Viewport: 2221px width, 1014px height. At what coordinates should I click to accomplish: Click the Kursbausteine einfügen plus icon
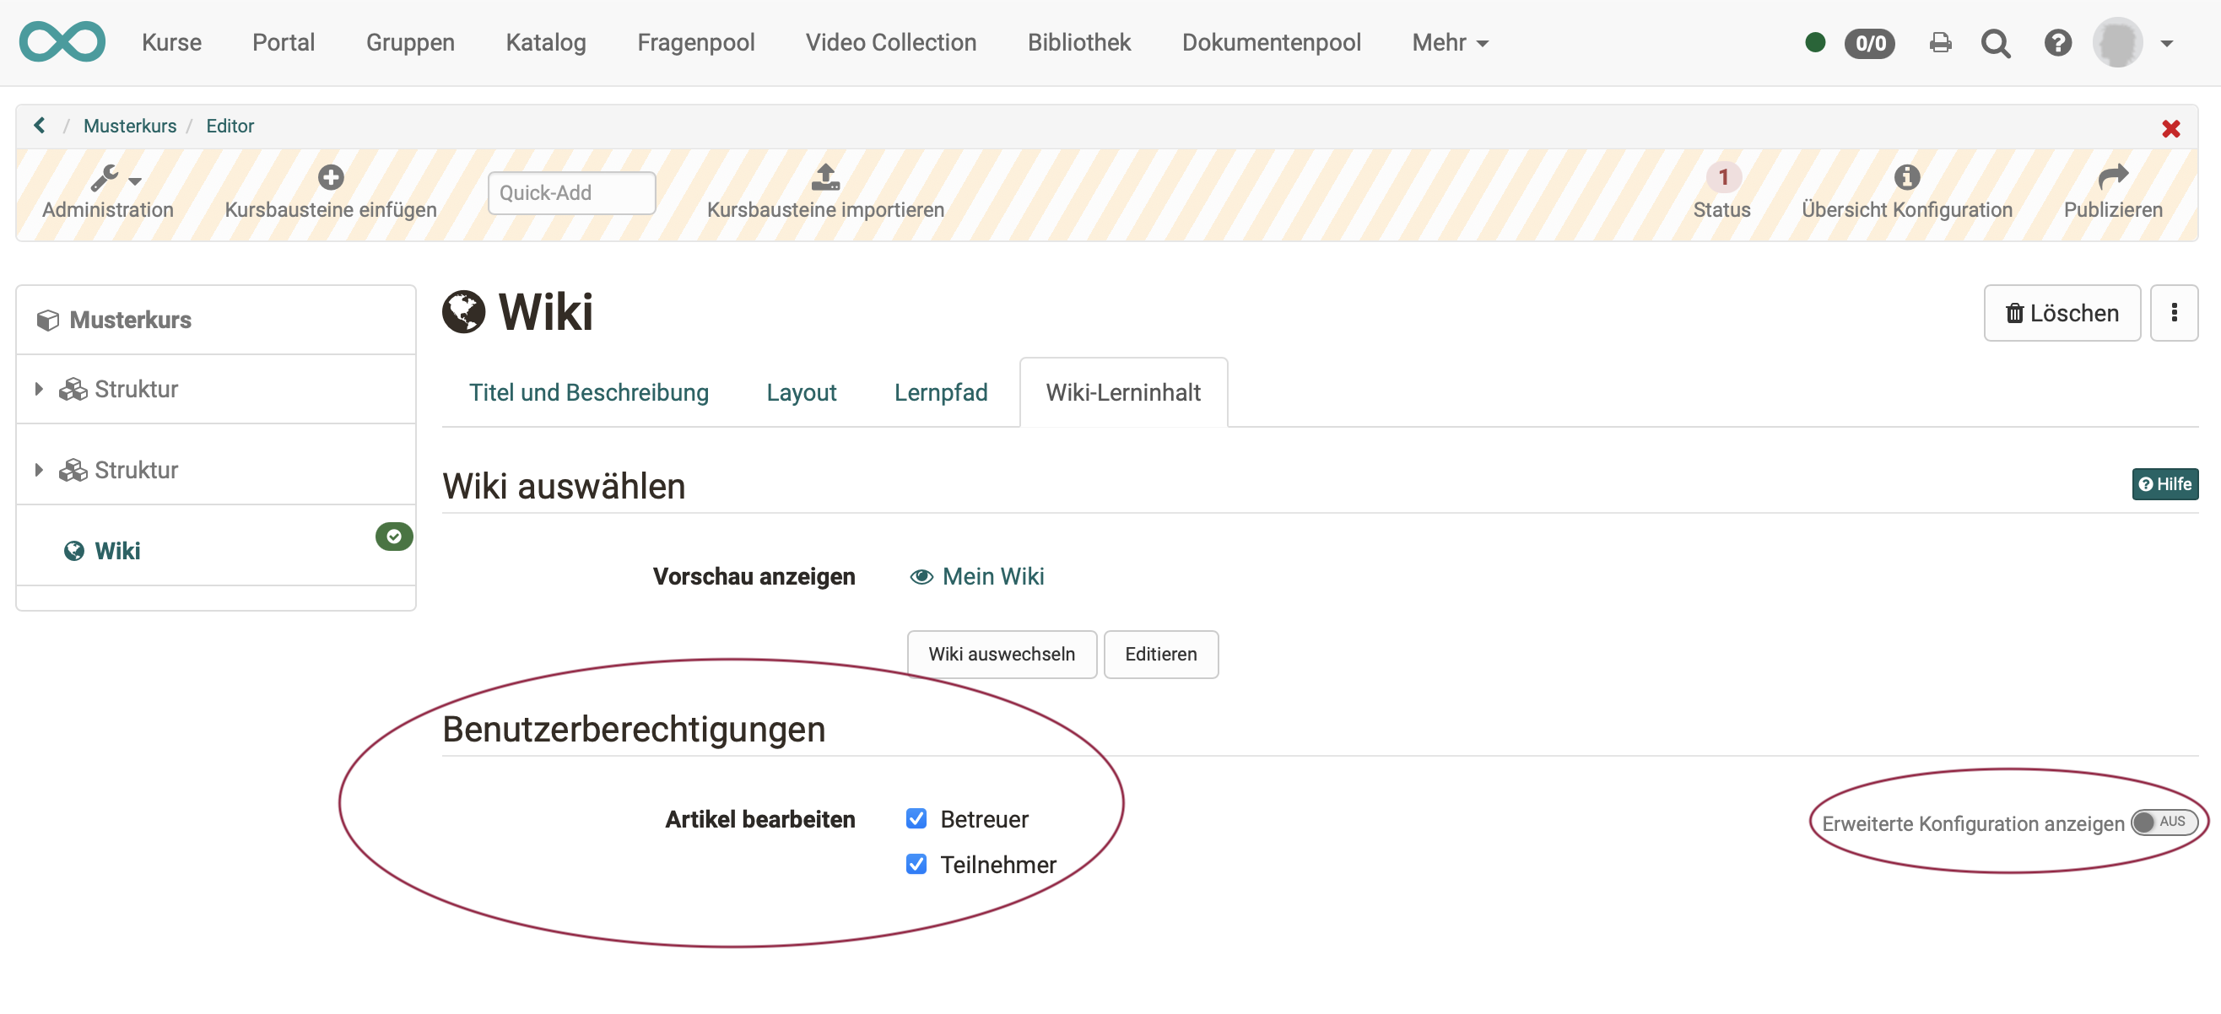pyautogui.click(x=330, y=176)
